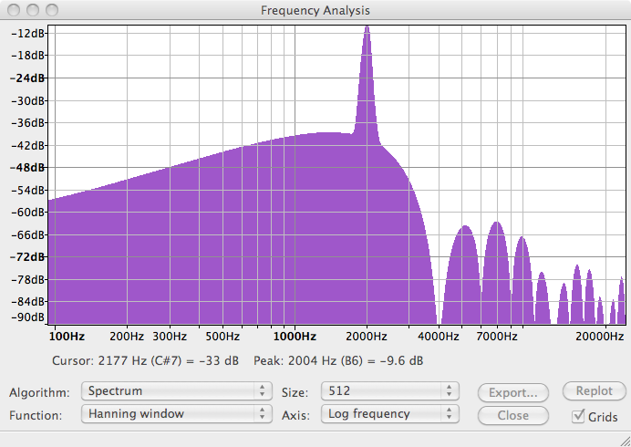Viewport: 631px width, 447px height.
Task: Click the Close button
Action: click(513, 415)
